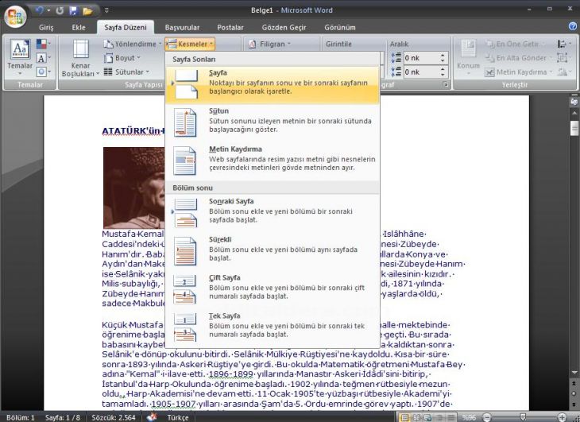The width and height of the screenshot is (580, 422).
Task: Open the theme effects dropdown
Action: point(44,72)
